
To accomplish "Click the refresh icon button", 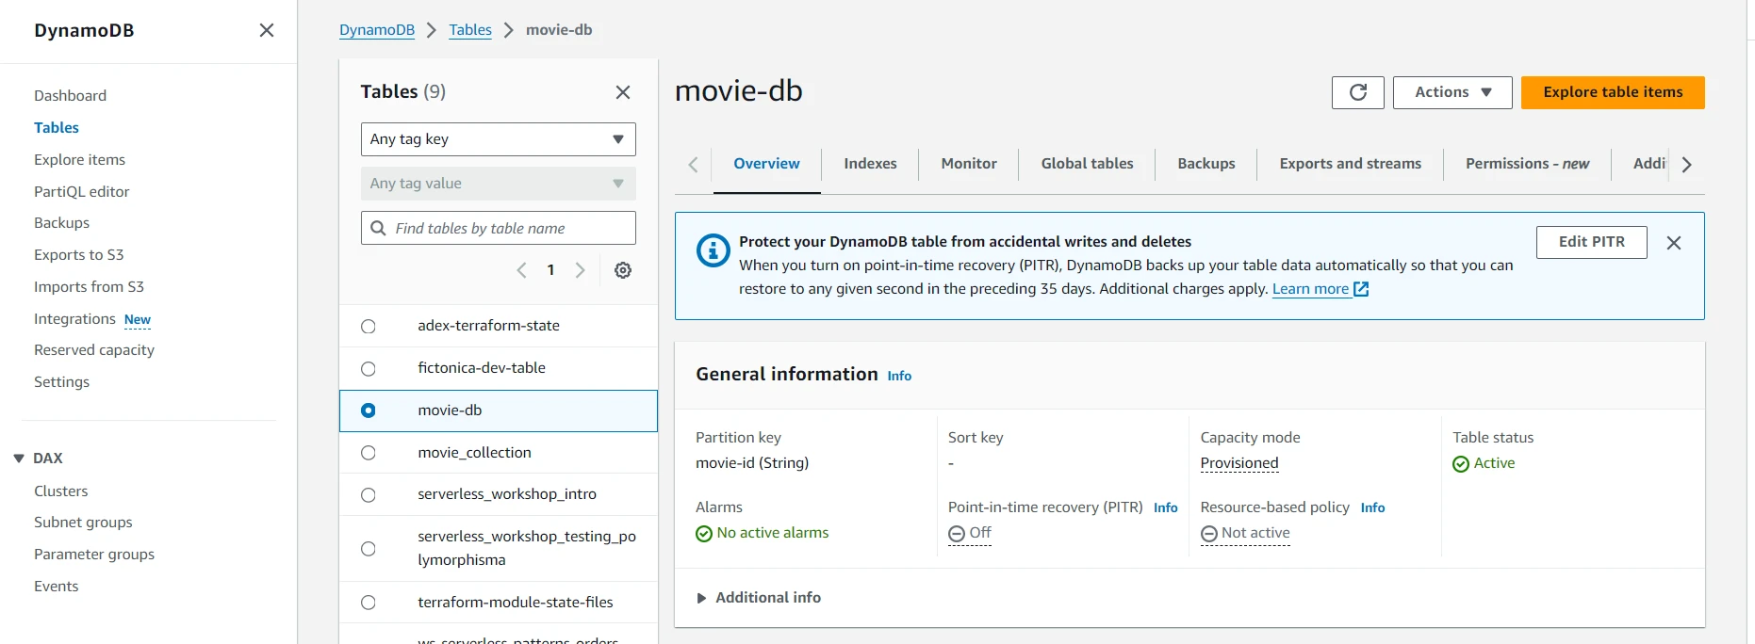I will [x=1357, y=92].
